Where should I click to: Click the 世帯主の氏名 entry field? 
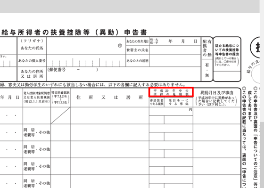175,50
